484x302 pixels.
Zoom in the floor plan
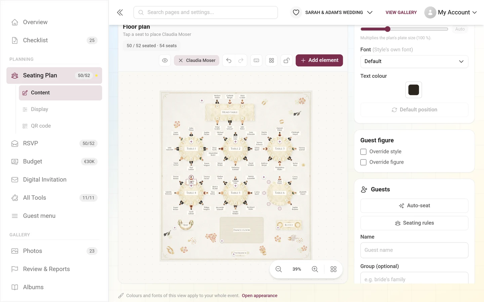tap(315, 269)
